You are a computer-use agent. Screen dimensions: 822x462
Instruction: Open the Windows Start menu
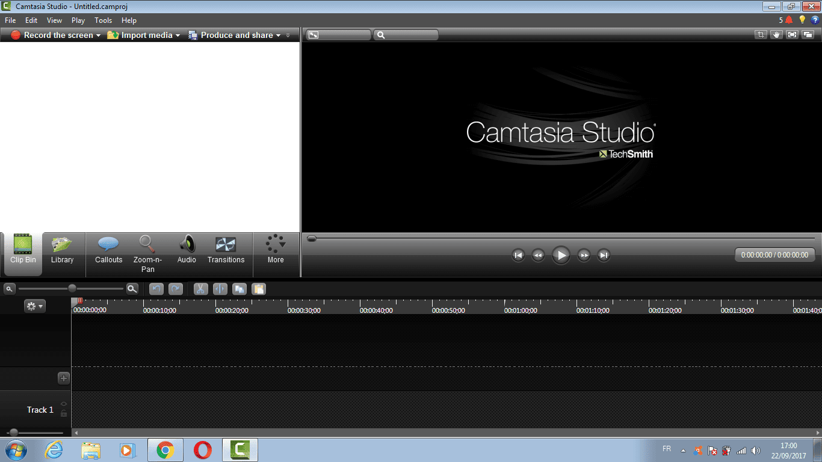click(16, 450)
